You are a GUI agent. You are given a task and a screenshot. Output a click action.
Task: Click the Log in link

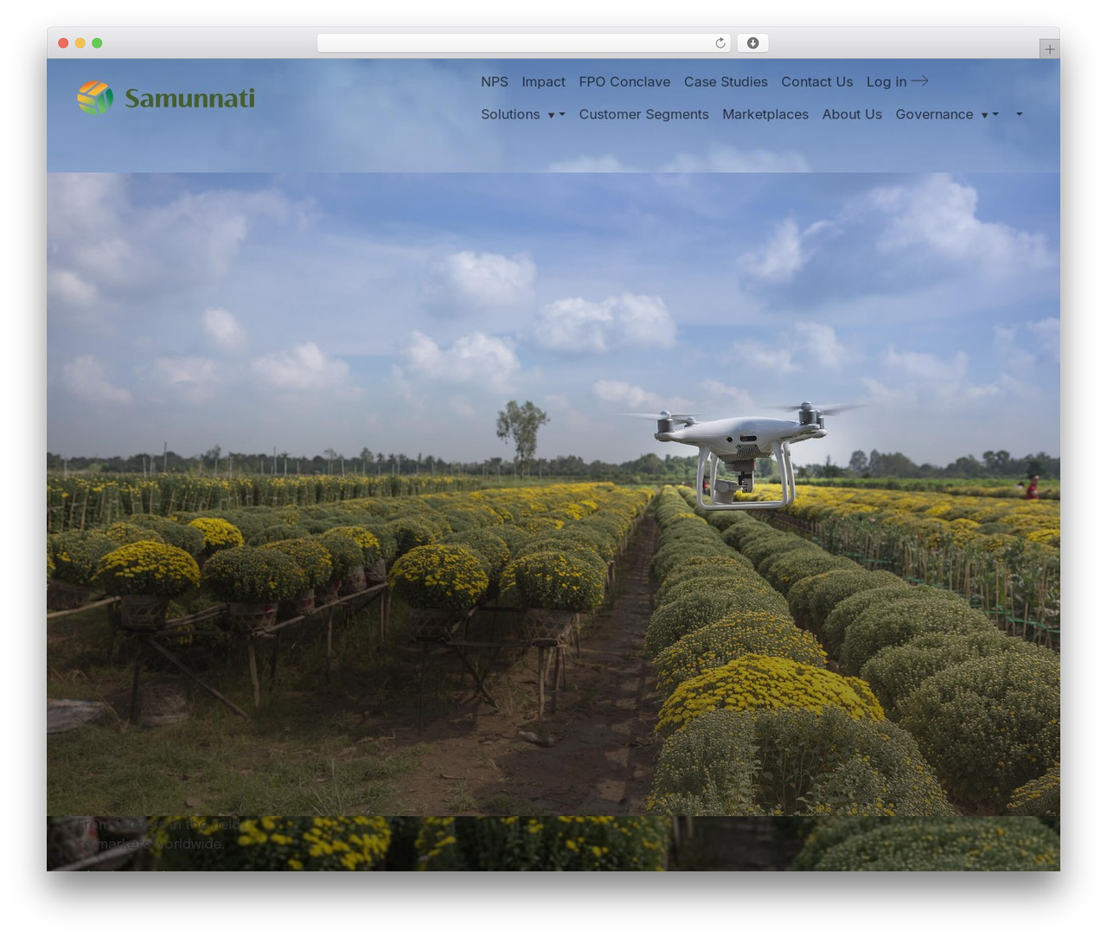886,81
